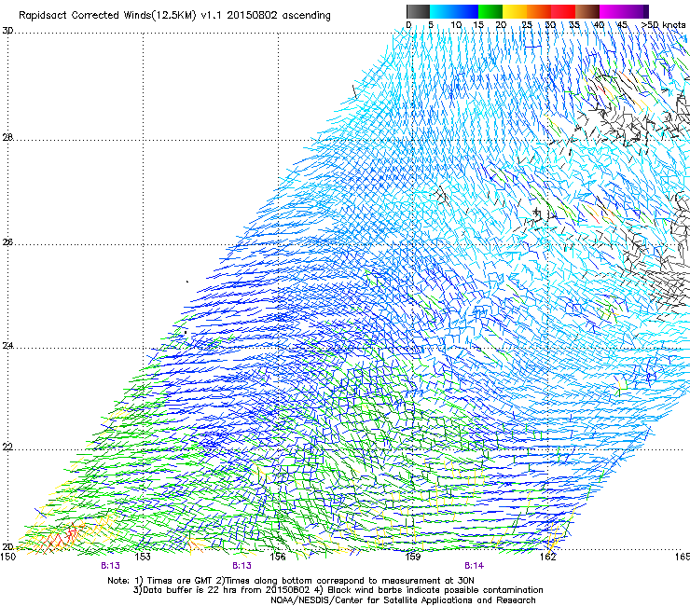690x606 pixels.
Task: Select the latitude axis label "20" at bottom left
Action: click(x=7, y=547)
